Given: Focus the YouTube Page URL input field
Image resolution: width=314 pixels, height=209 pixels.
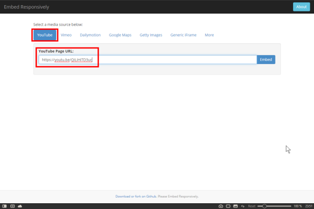Looking at the screenshot, I should (148, 59).
